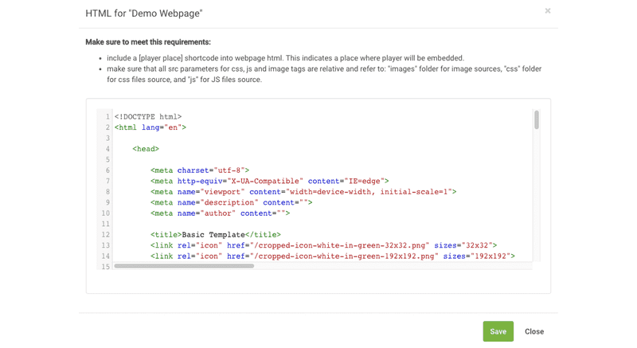The width and height of the screenshot is (637, 348).
Task: Place the cursor on the DOCTYPE html line
Action: [x=148, y=116]
